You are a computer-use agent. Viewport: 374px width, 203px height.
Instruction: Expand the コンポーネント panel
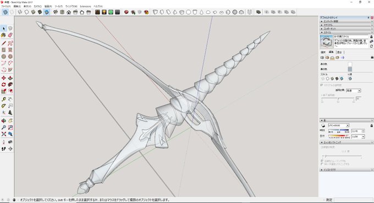click(x=346, y=29)
